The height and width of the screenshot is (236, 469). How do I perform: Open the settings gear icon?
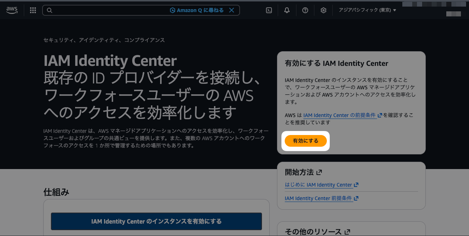(324, 10)
